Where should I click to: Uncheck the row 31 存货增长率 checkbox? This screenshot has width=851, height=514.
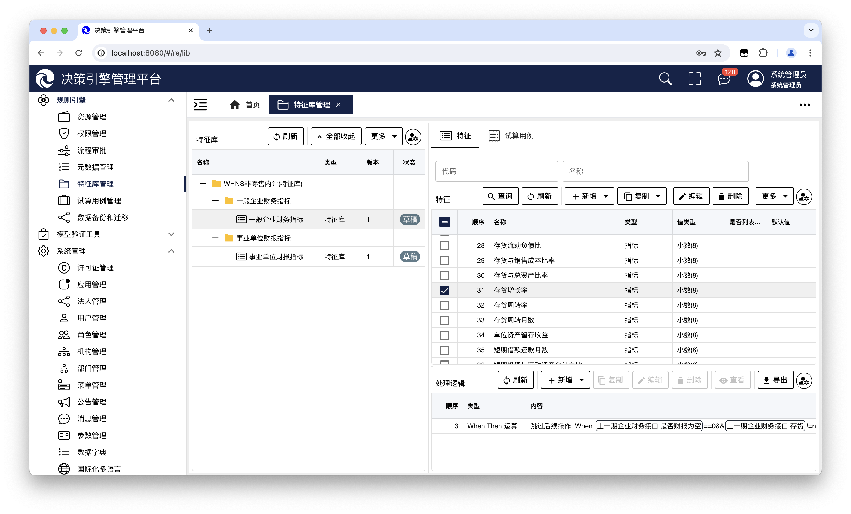[x=444, y=291]
